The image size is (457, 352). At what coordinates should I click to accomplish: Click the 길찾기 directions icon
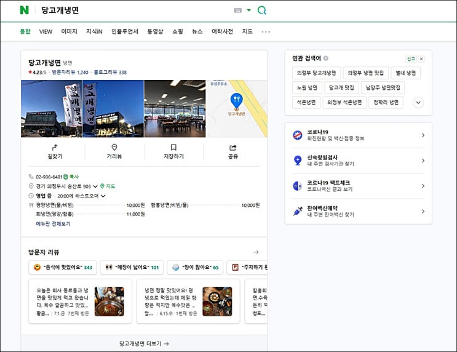coord(55,147)
